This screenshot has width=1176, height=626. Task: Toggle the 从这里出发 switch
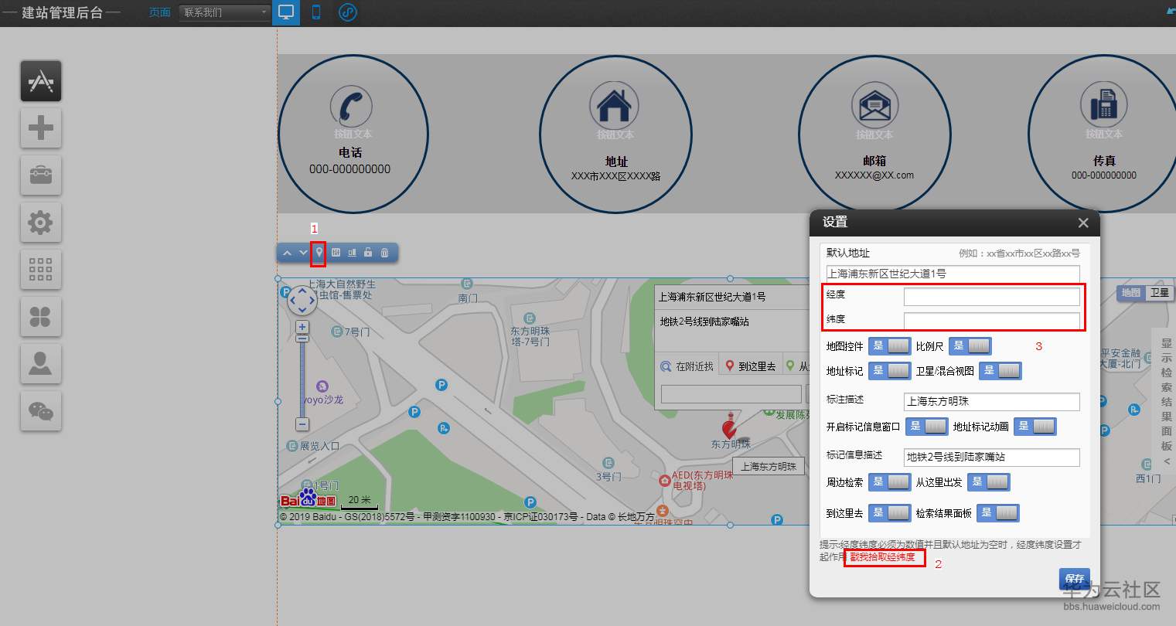click(988, 482)
